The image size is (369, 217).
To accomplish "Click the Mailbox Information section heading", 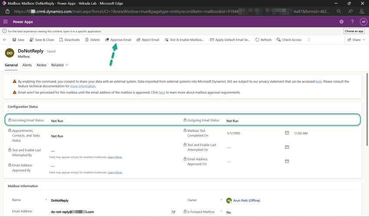I will click(x=23, y=186).
